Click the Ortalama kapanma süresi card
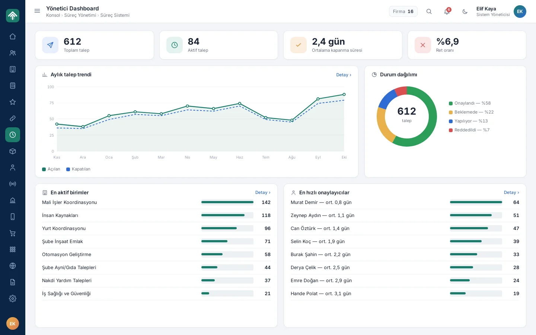This screenshot has width=536, height=335. pyautogui.click(x=343, y=45)
